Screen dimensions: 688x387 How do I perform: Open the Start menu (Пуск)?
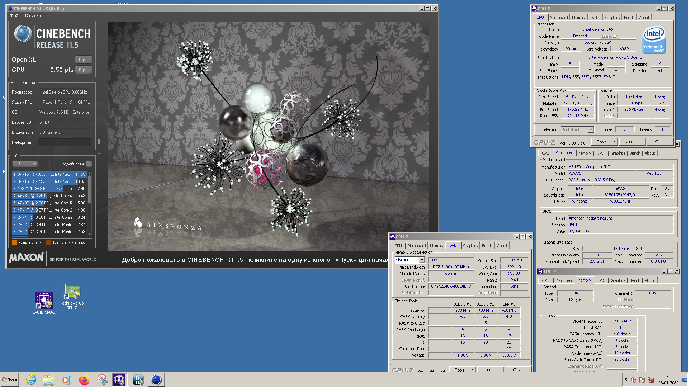click(x=10, y=379)
